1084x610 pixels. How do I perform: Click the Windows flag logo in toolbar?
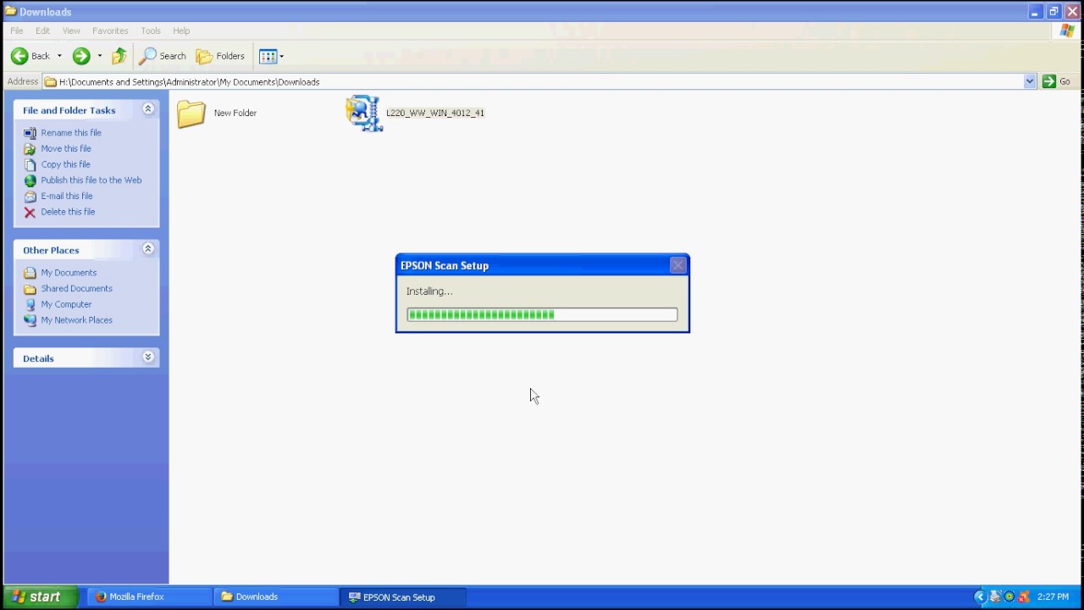coord(1067,30)
